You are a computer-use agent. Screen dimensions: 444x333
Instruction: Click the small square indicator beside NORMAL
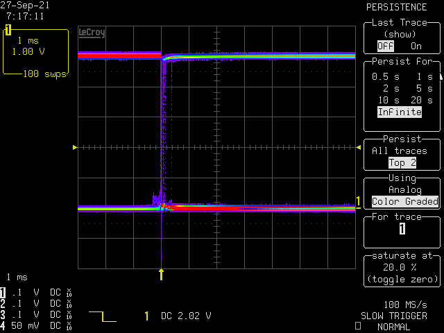(x=357, y=326)
